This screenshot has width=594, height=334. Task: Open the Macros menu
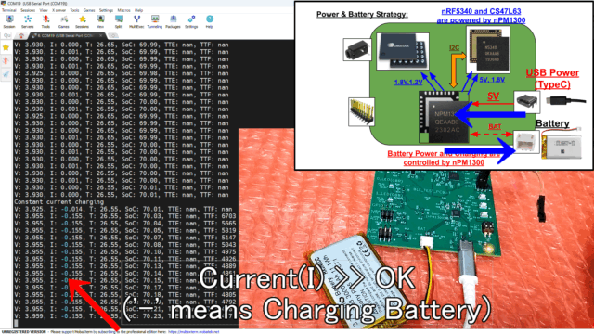coord(123,10)
